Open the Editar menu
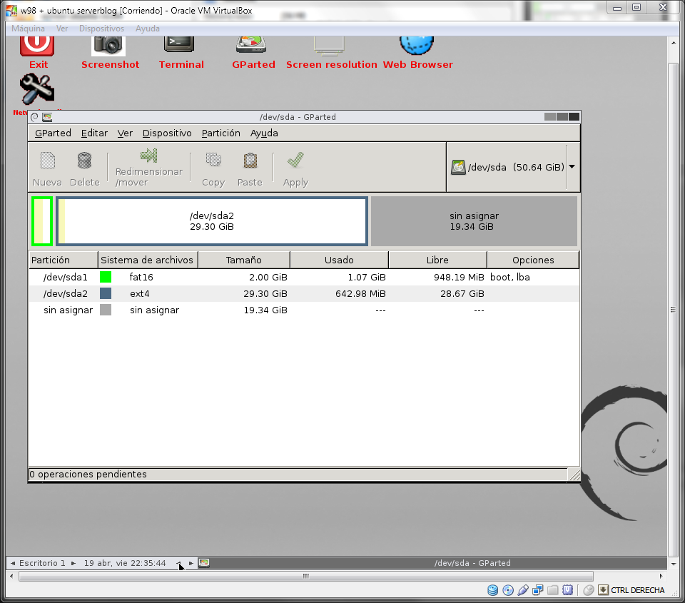Image resolution: width=685 pixels, height=603 pixels. click(x=94, y=133)
